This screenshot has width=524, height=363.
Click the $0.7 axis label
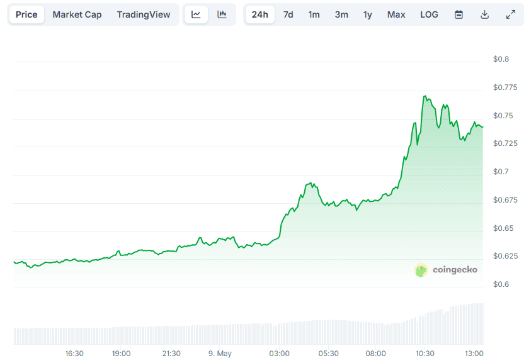[x=501, y=172]
